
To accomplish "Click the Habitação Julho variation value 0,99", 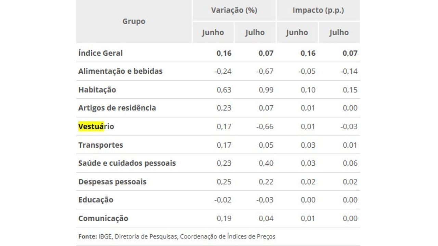I will (x=266, y=90).
